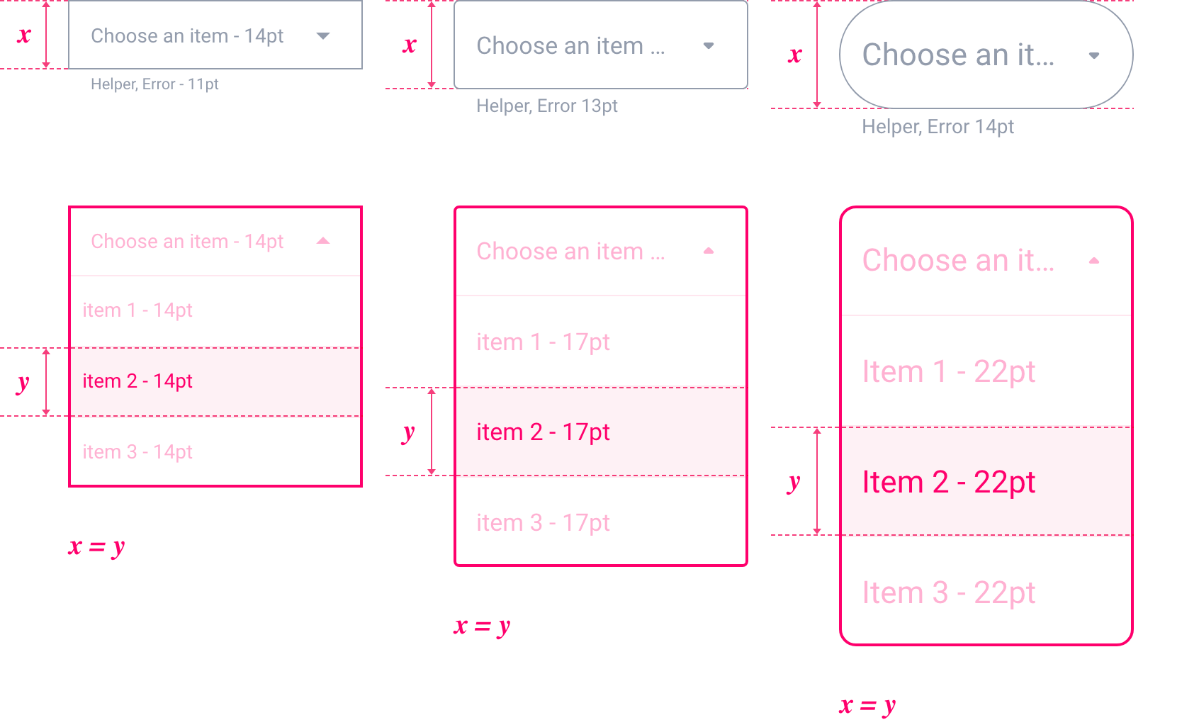Click the Helper, Error 13pt label
Viewport: 1199px width, 720px height.
pyautogui.click(x=548, y=106)
